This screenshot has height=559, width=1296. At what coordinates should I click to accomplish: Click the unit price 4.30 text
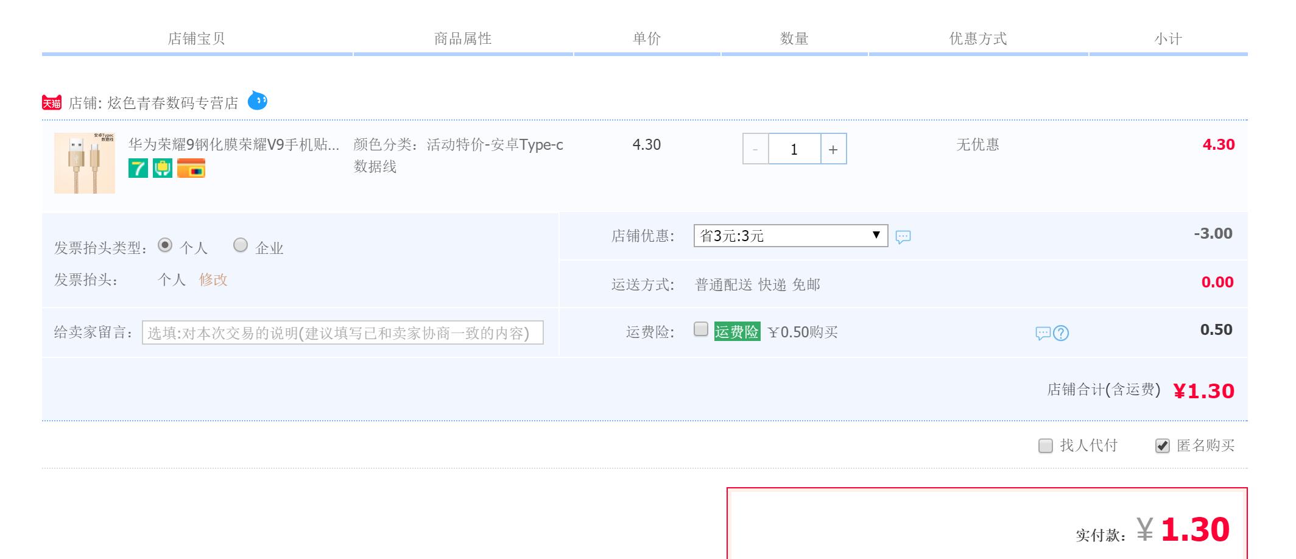647,144
